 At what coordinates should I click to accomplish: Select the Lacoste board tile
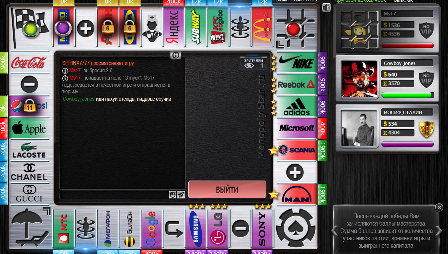(29, 150)
